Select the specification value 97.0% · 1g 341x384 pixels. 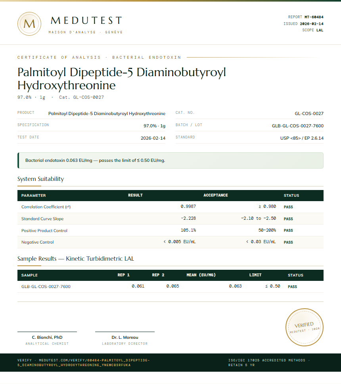point(155,126)
